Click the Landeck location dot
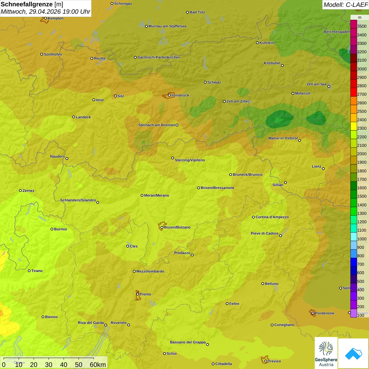369x369 pixels. point(74,117)
